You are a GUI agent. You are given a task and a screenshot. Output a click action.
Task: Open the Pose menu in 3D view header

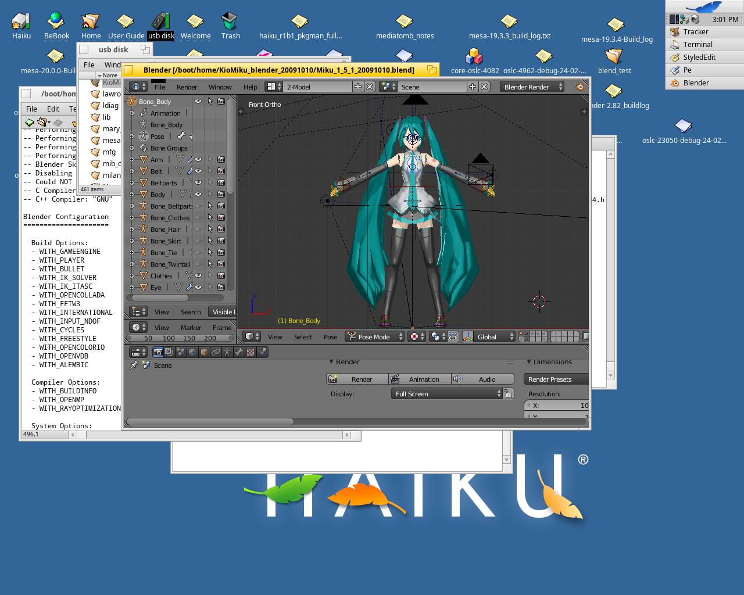(330, 337)
